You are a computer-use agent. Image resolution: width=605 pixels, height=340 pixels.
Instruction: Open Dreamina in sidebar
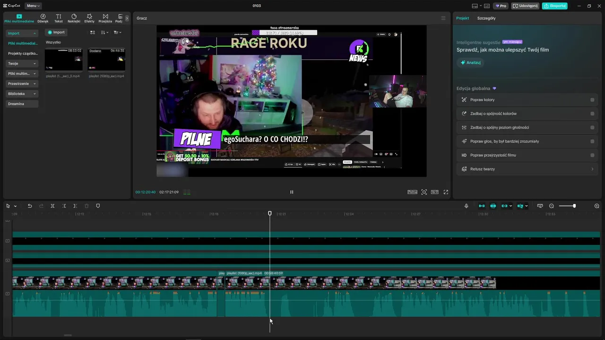click(x=22, y=103)
